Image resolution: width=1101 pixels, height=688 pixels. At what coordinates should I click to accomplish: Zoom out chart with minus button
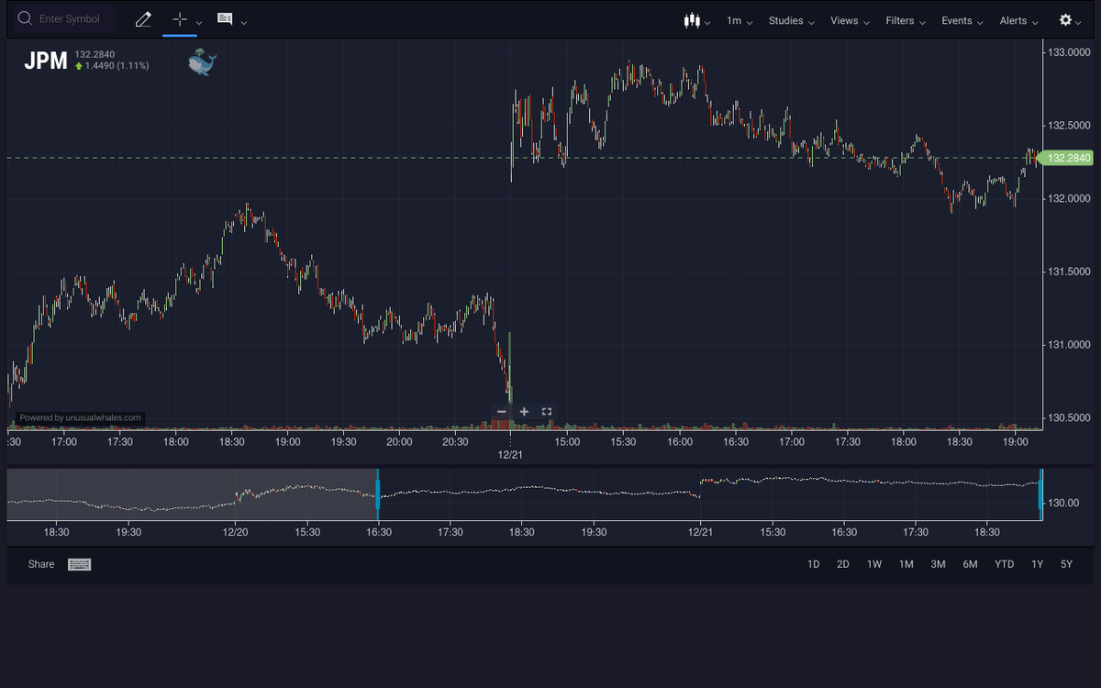tap(502, 412)
